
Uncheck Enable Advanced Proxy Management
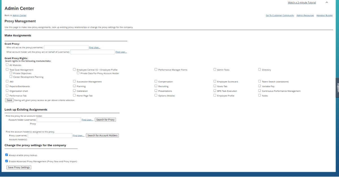point(6,161)
